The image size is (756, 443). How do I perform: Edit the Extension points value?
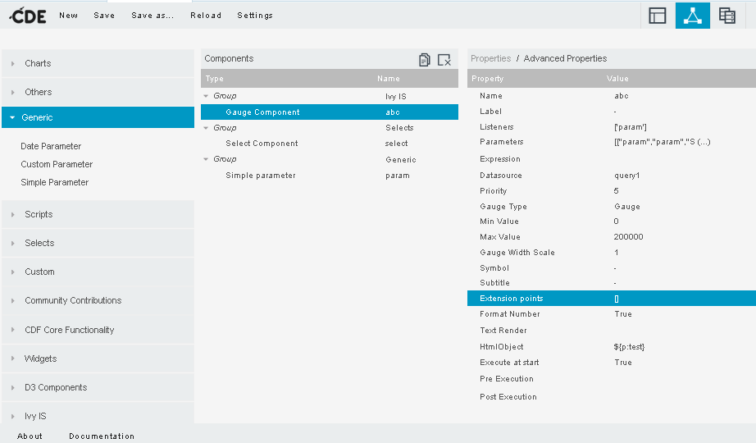click(x=617, y=299)
